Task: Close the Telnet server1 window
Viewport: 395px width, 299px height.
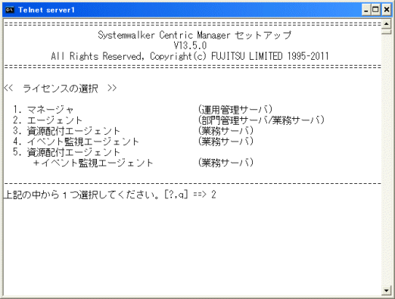Action: pyautogui.click(x=387, y=10)
